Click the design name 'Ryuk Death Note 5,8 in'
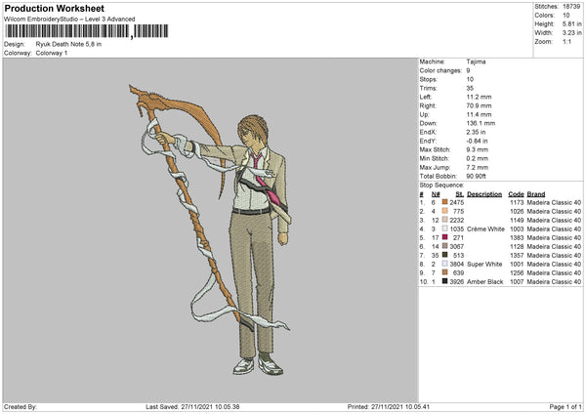 pos(68,44)
